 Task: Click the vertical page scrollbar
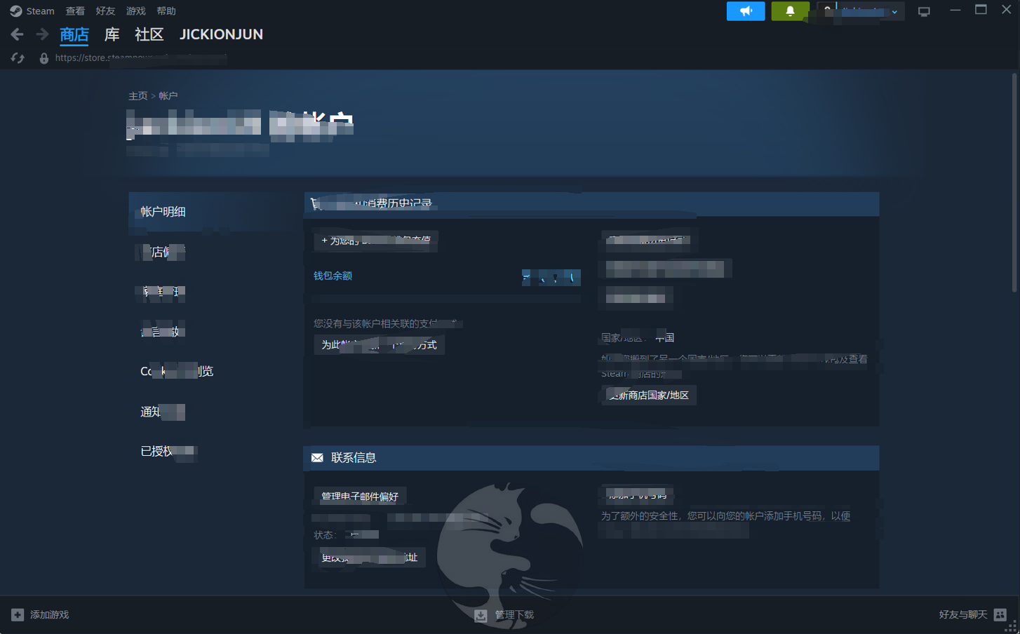[x=1014, y=182]
